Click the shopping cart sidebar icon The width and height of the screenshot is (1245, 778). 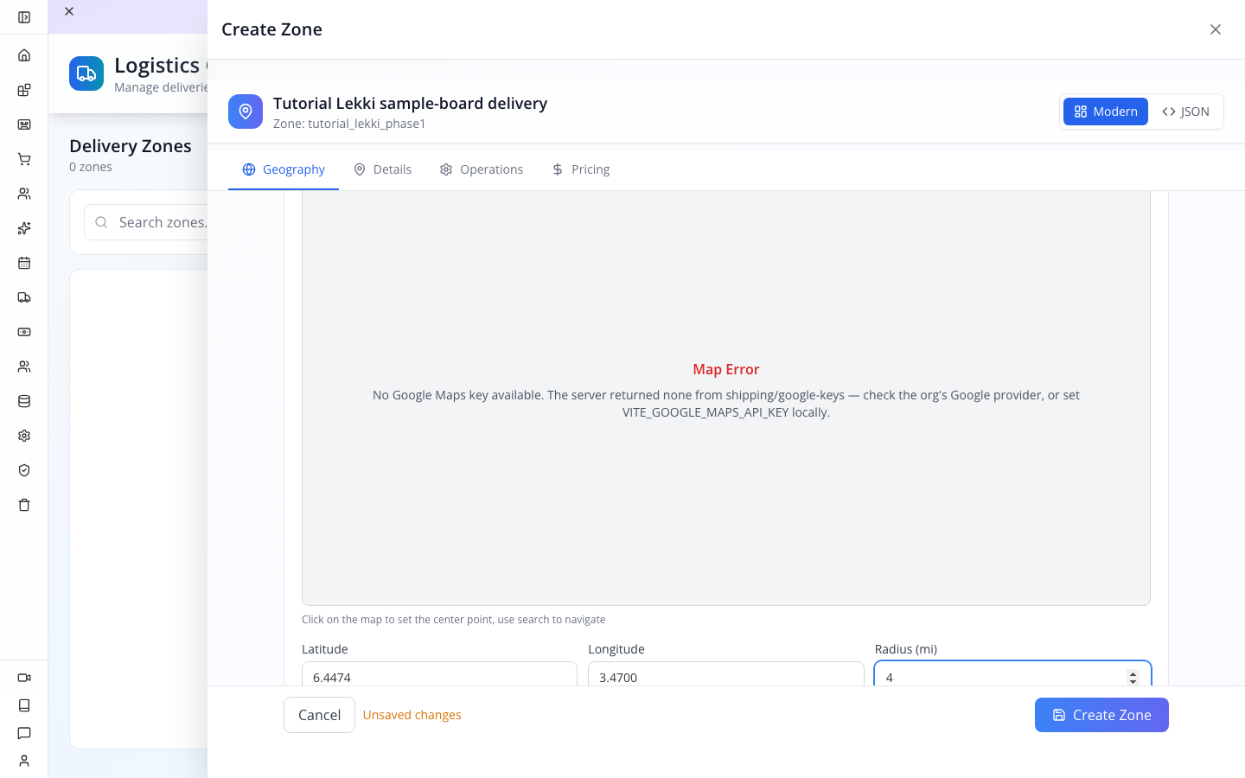[24, 159]
